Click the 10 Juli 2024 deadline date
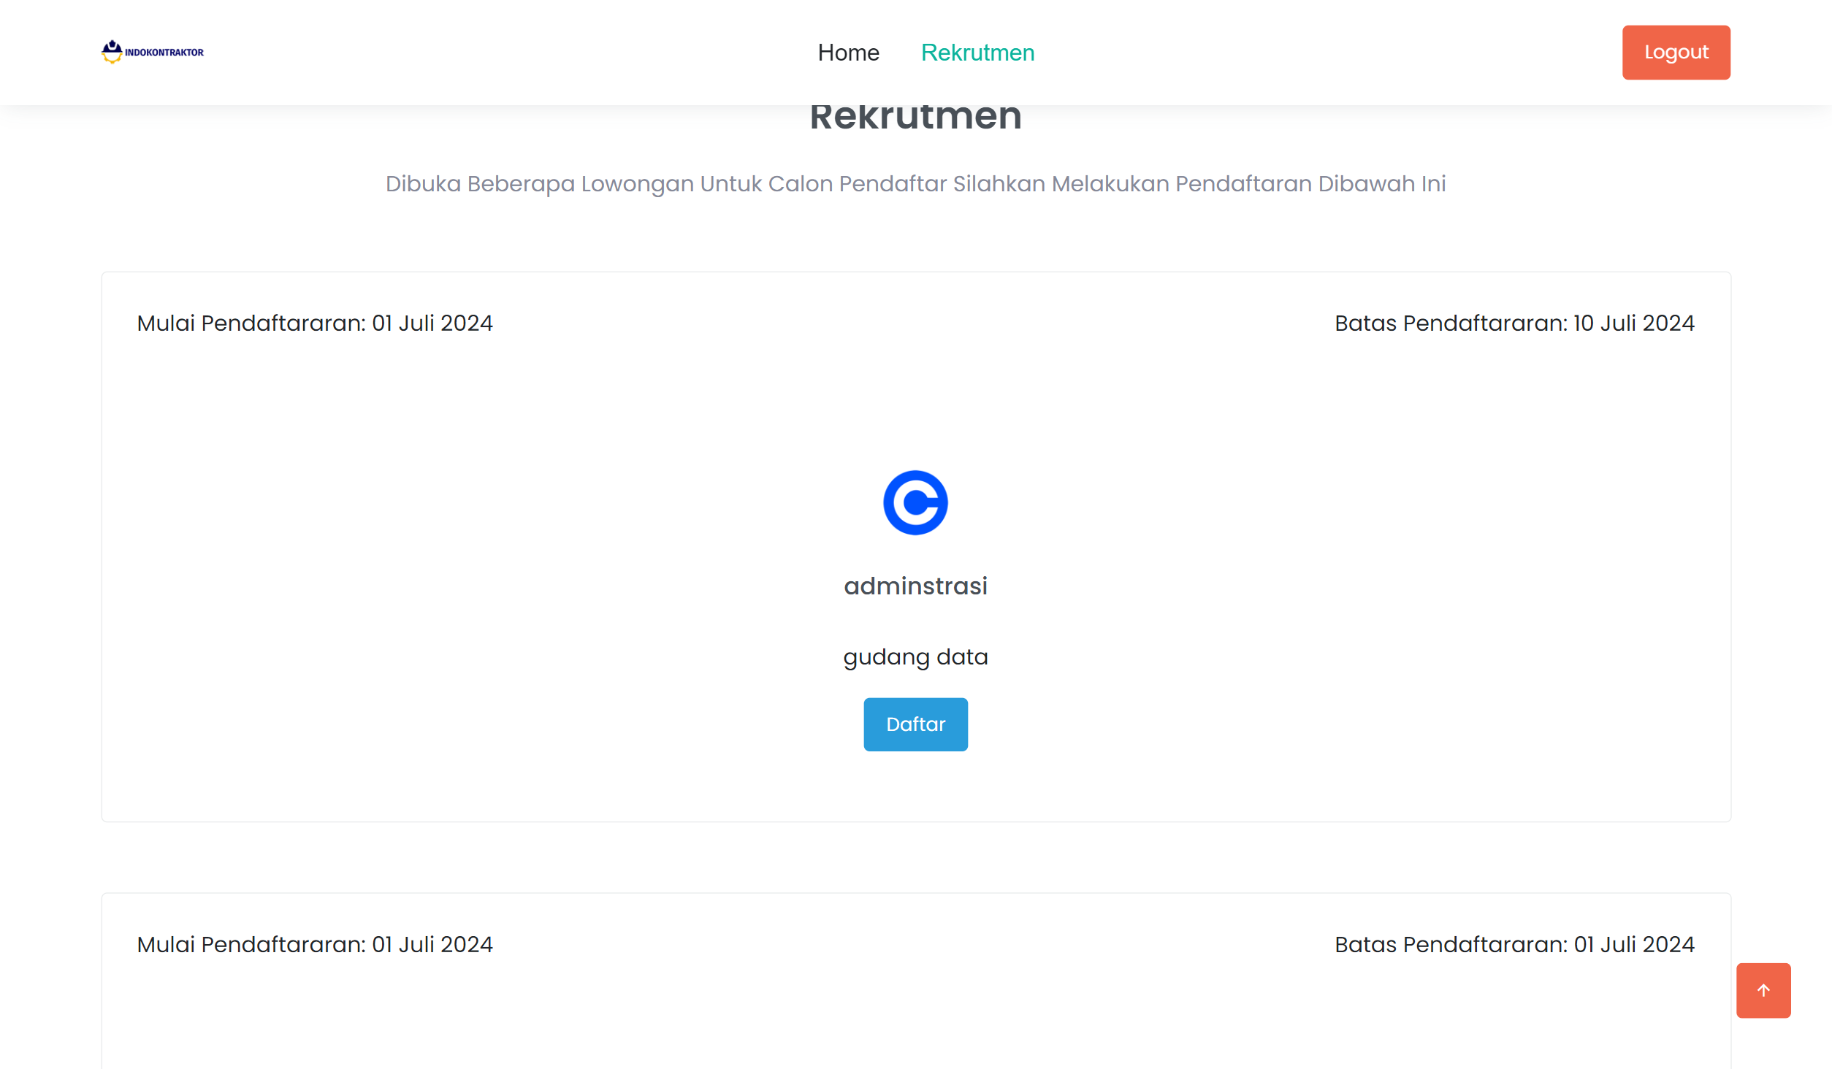This screenshot has width=1832, height=1069. (x=1633, y=323)
